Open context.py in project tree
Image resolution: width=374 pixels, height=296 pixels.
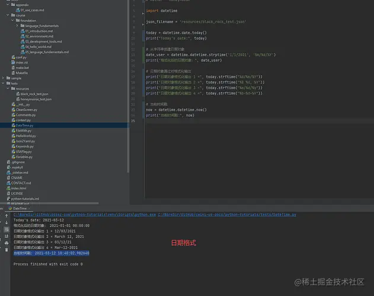point(23,120)
